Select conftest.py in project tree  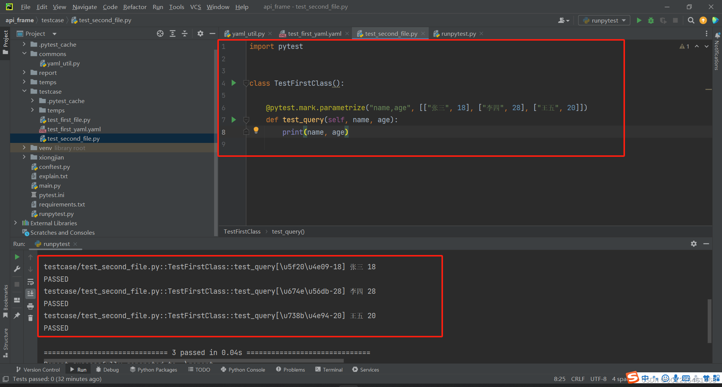51,167
